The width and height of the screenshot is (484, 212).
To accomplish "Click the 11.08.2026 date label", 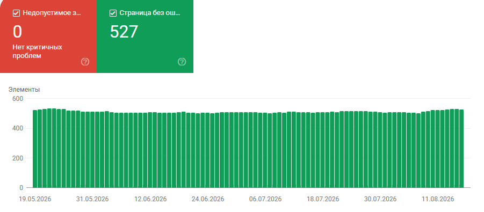I will 438,199.
